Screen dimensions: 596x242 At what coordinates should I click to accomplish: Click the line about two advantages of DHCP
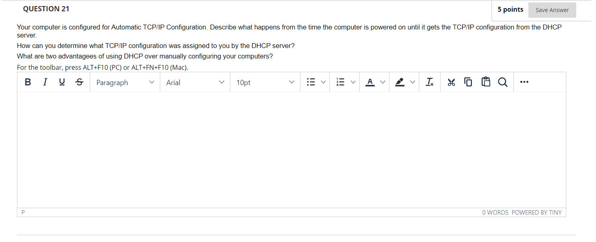[145, 56]
